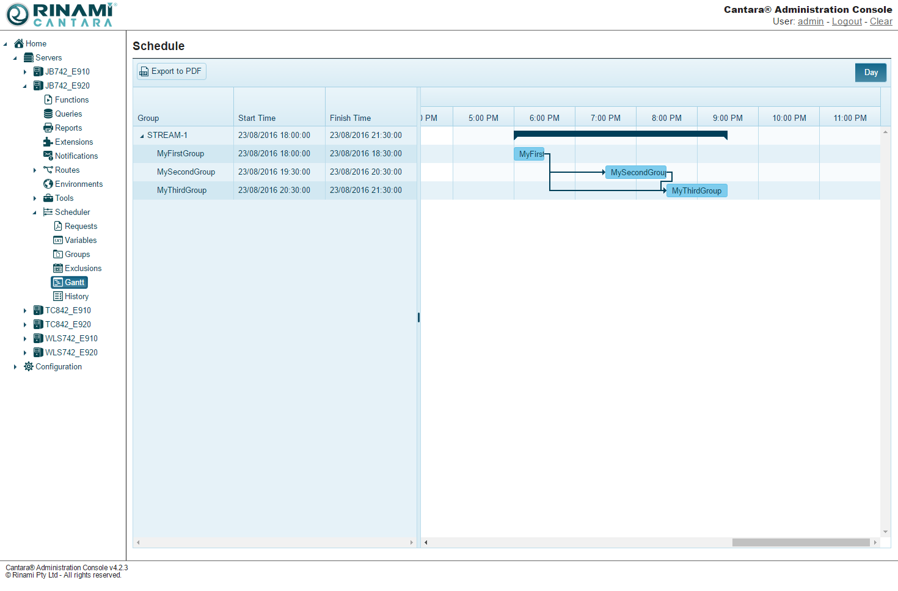Click the Configuration gear icon

pos(29,366)
